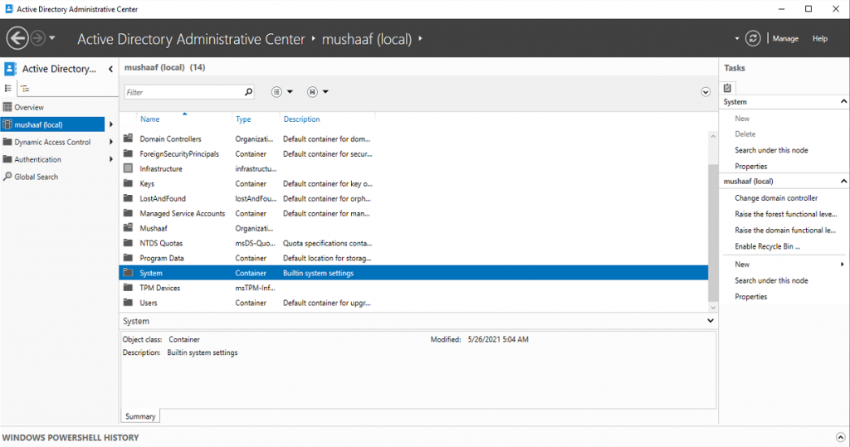Viewport: 850px width, 447px height.
Task: Click the TPM Devices folder icon
Action: tap(128, 288)
